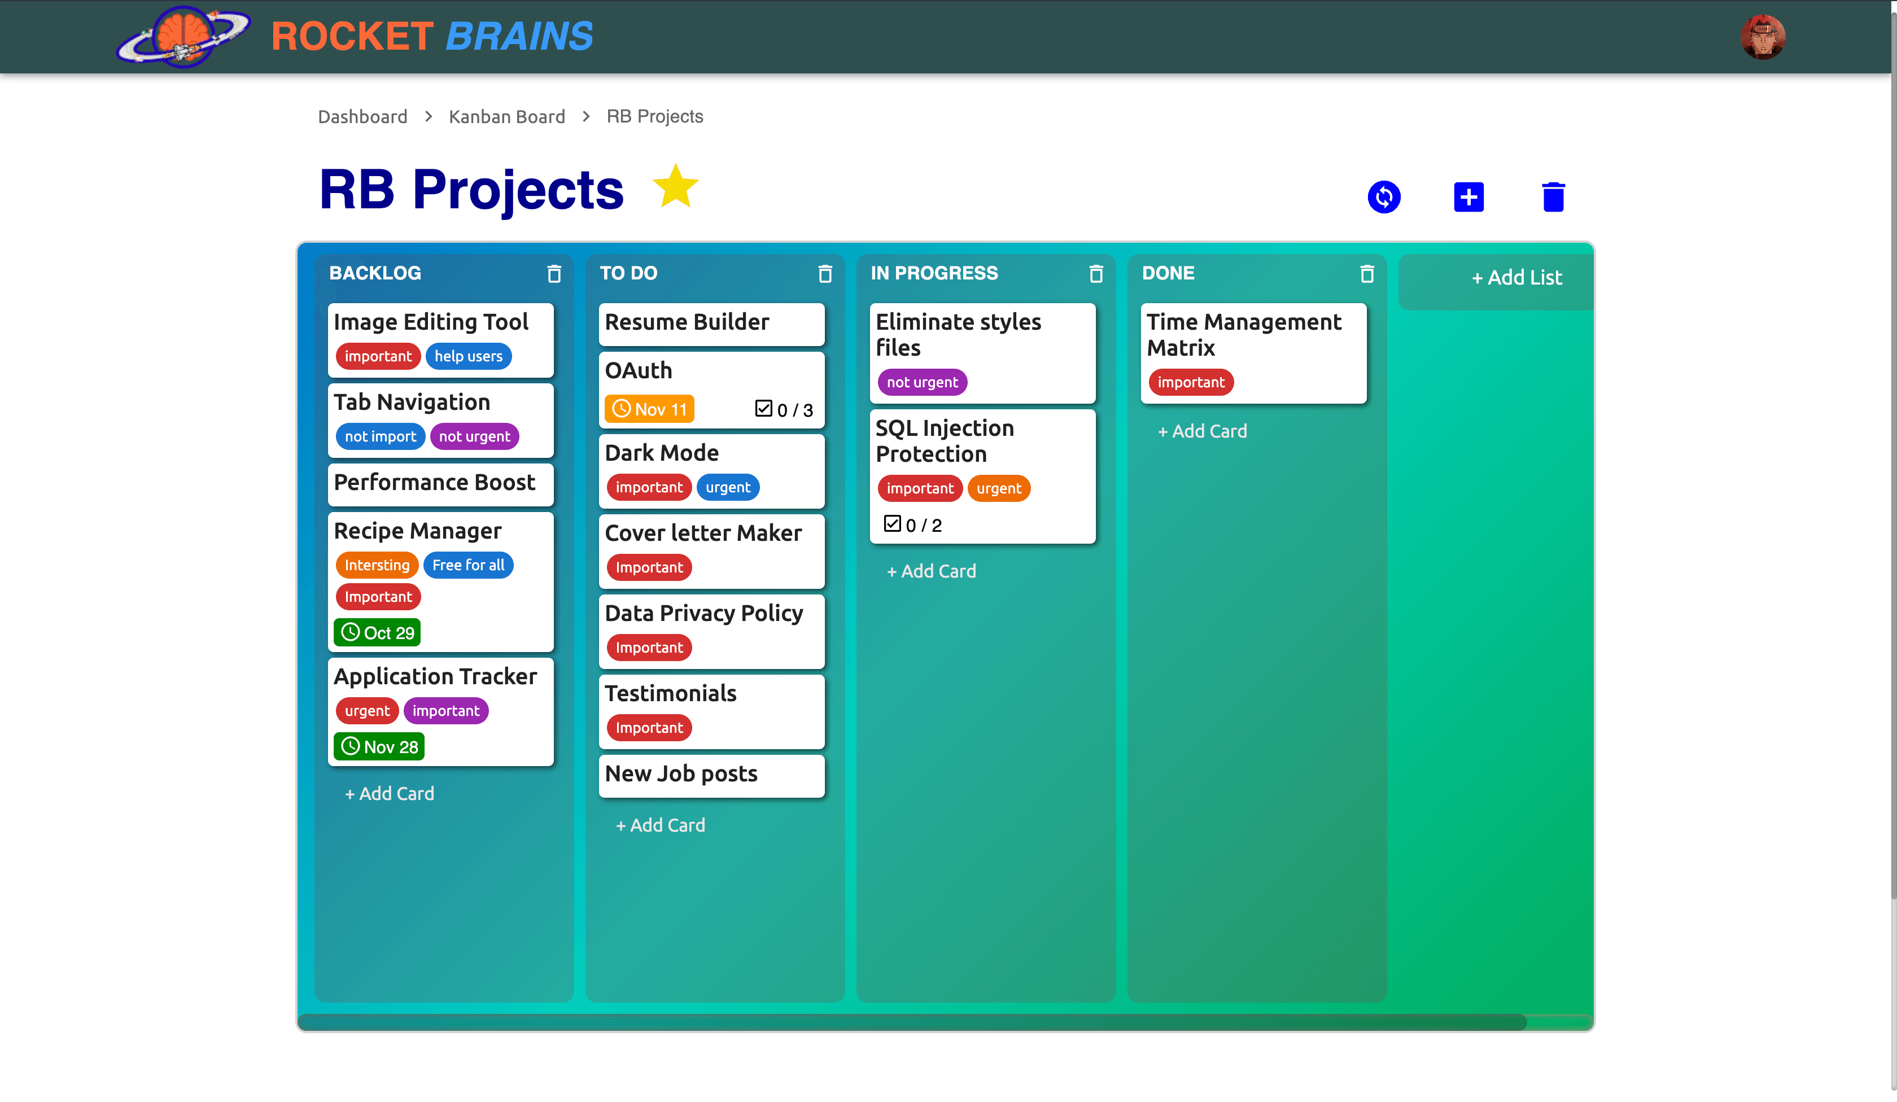Open the Resume Builder card
The height and width of the screenshot is (1102, 1897).
pos(711,323)
